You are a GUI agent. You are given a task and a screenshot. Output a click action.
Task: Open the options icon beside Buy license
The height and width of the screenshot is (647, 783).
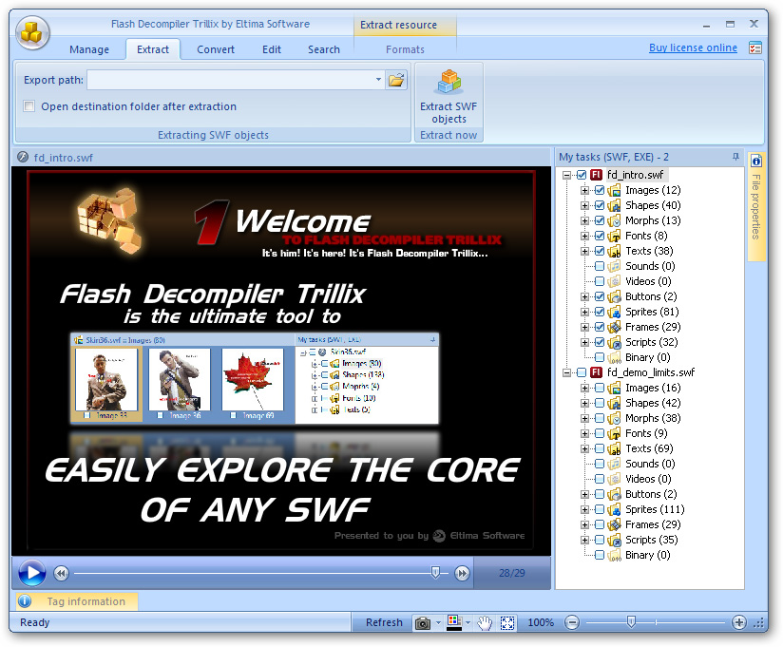755,48
